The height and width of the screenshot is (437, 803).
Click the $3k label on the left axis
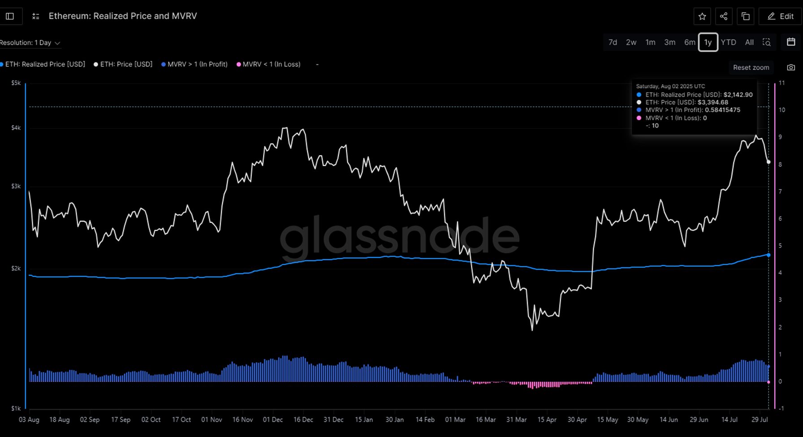16,186
